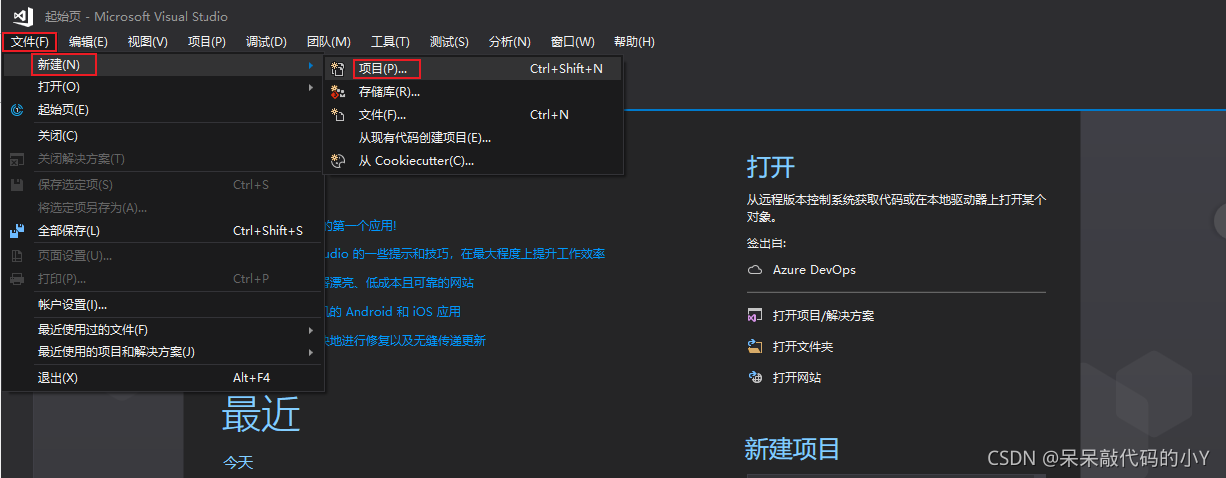
Task: Choose 全部保存(L) in File menu
Action: pos(164,231)
